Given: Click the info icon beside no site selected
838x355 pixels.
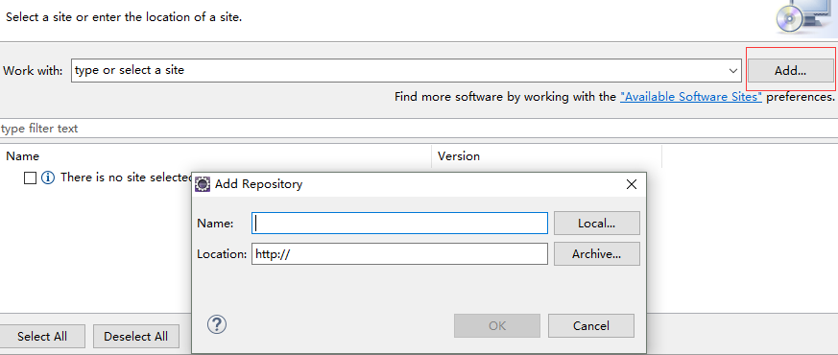Looking at the screenshot, I should coord(48,177).
